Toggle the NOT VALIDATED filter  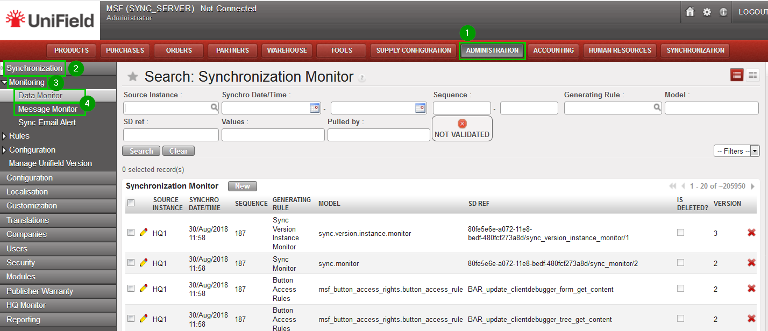tap(462, 128)
